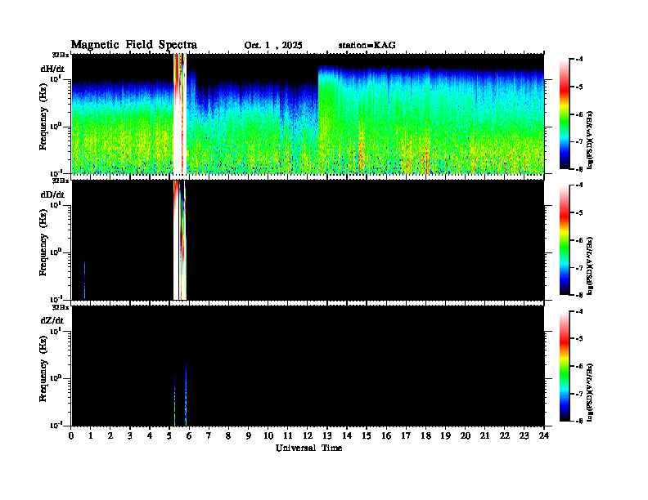Click hour 21 on the time axis
Image resolution: width=648 pixels, height=500 pixels.
484,436
